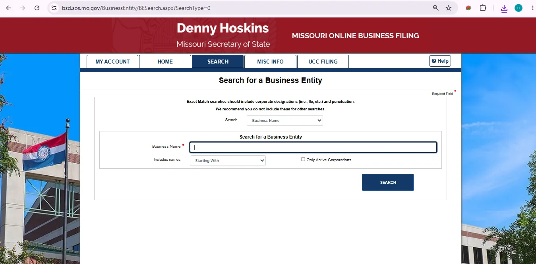Select the SEARCH tab
The height and width of the screenshot is (264, 536).
tap(218, 62)
